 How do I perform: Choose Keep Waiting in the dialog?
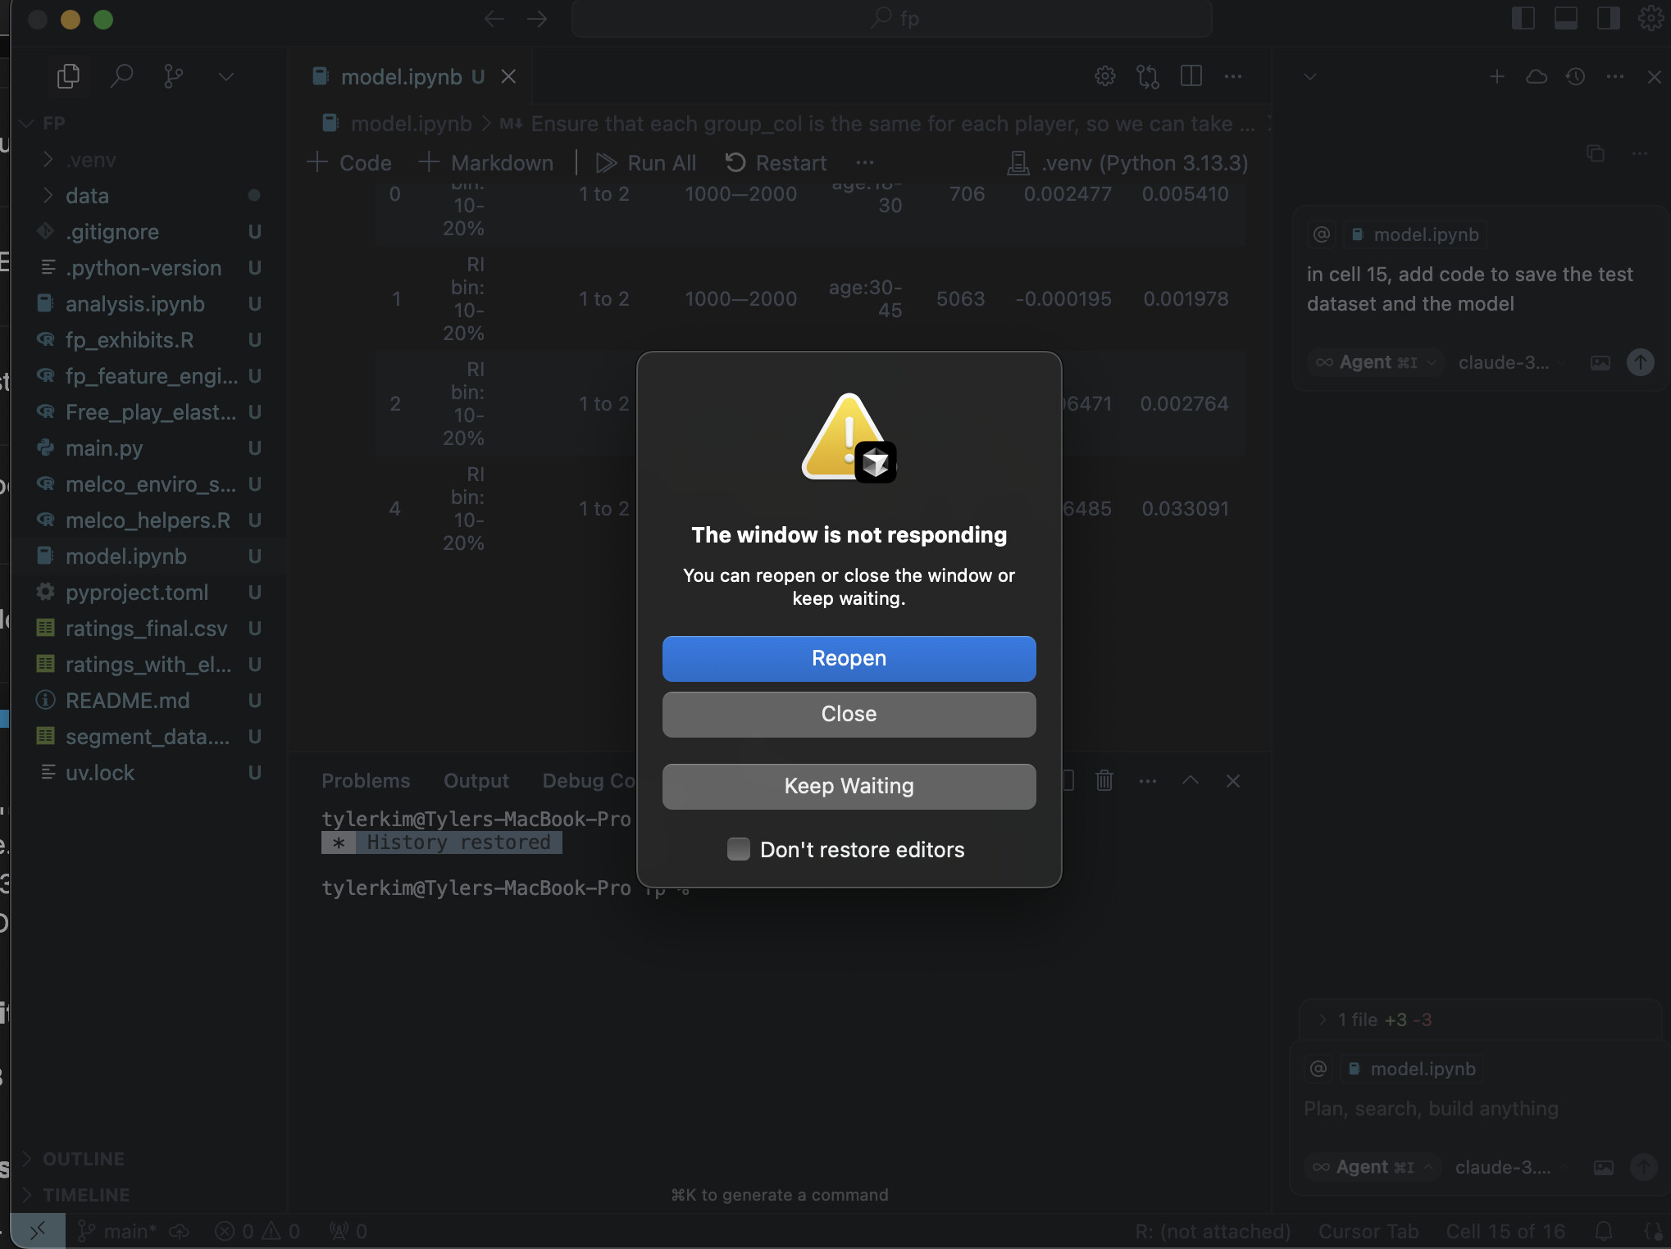(x=849, y=786)
